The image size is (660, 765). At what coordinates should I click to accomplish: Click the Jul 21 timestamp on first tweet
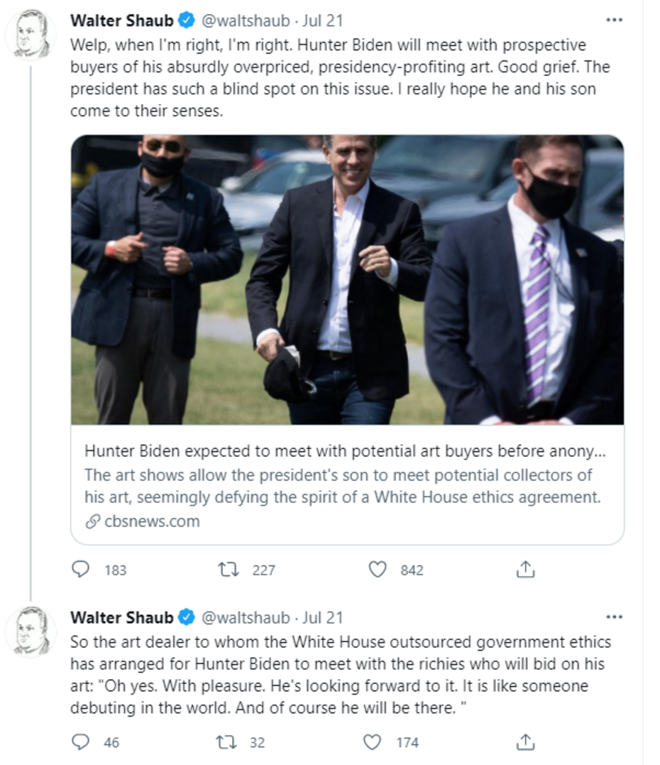[323, 21]
